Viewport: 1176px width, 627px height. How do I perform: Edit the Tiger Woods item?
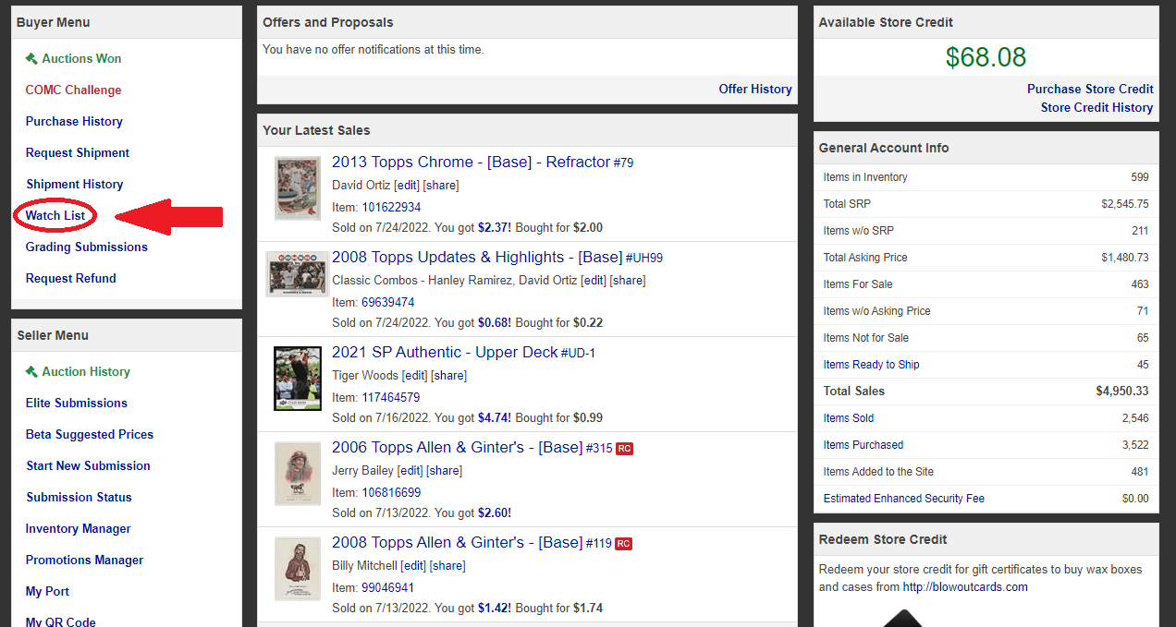tap(415, 375)
